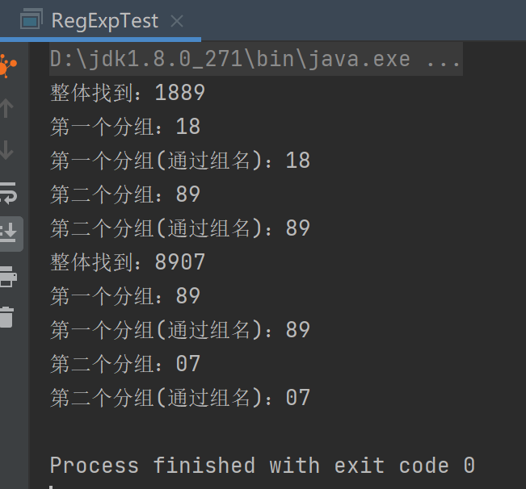Click the orange icon above the up arrow
The height and width of the screenshot is (489, 526).
coord(7,67)
